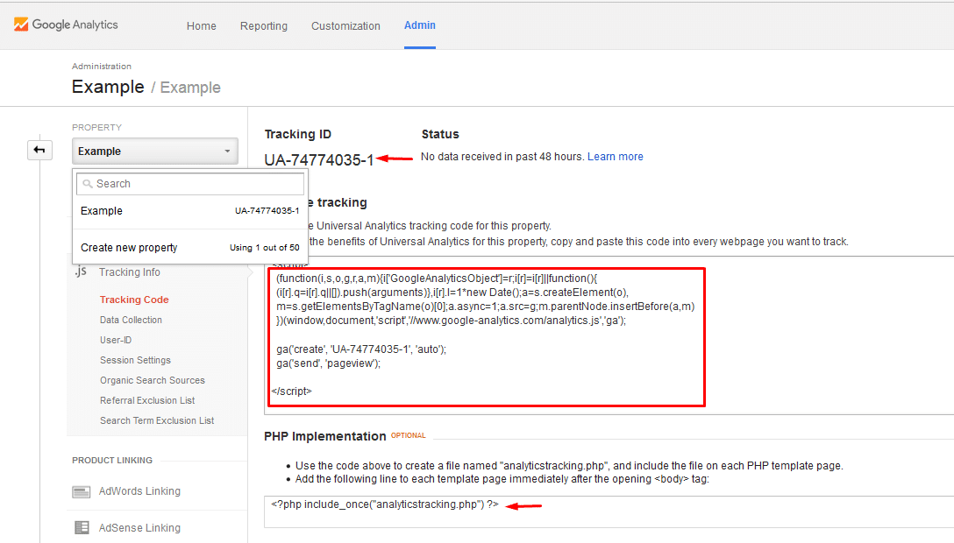Expand the Tracking Info section
The width and height of the screenshot is (954, 543).
coord(130,272)
